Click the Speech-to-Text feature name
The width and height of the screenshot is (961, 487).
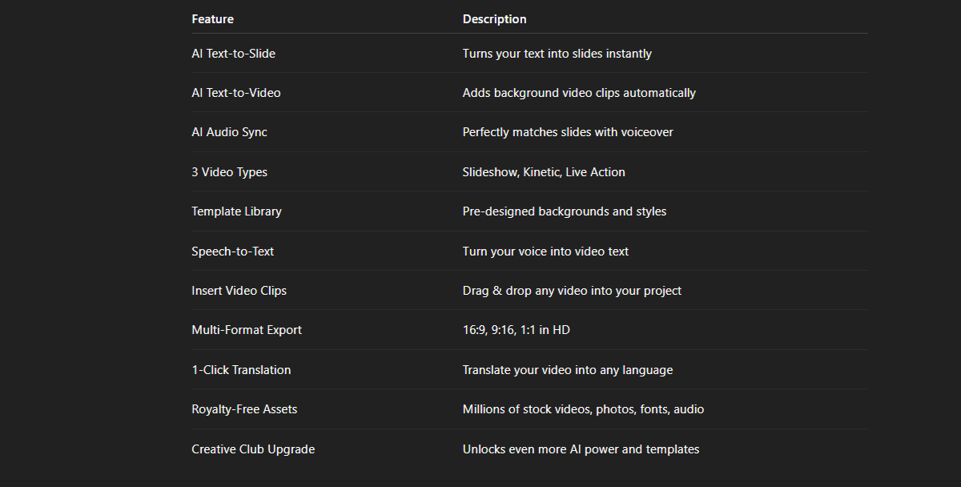pyautogui.click(x=233, y=252)
